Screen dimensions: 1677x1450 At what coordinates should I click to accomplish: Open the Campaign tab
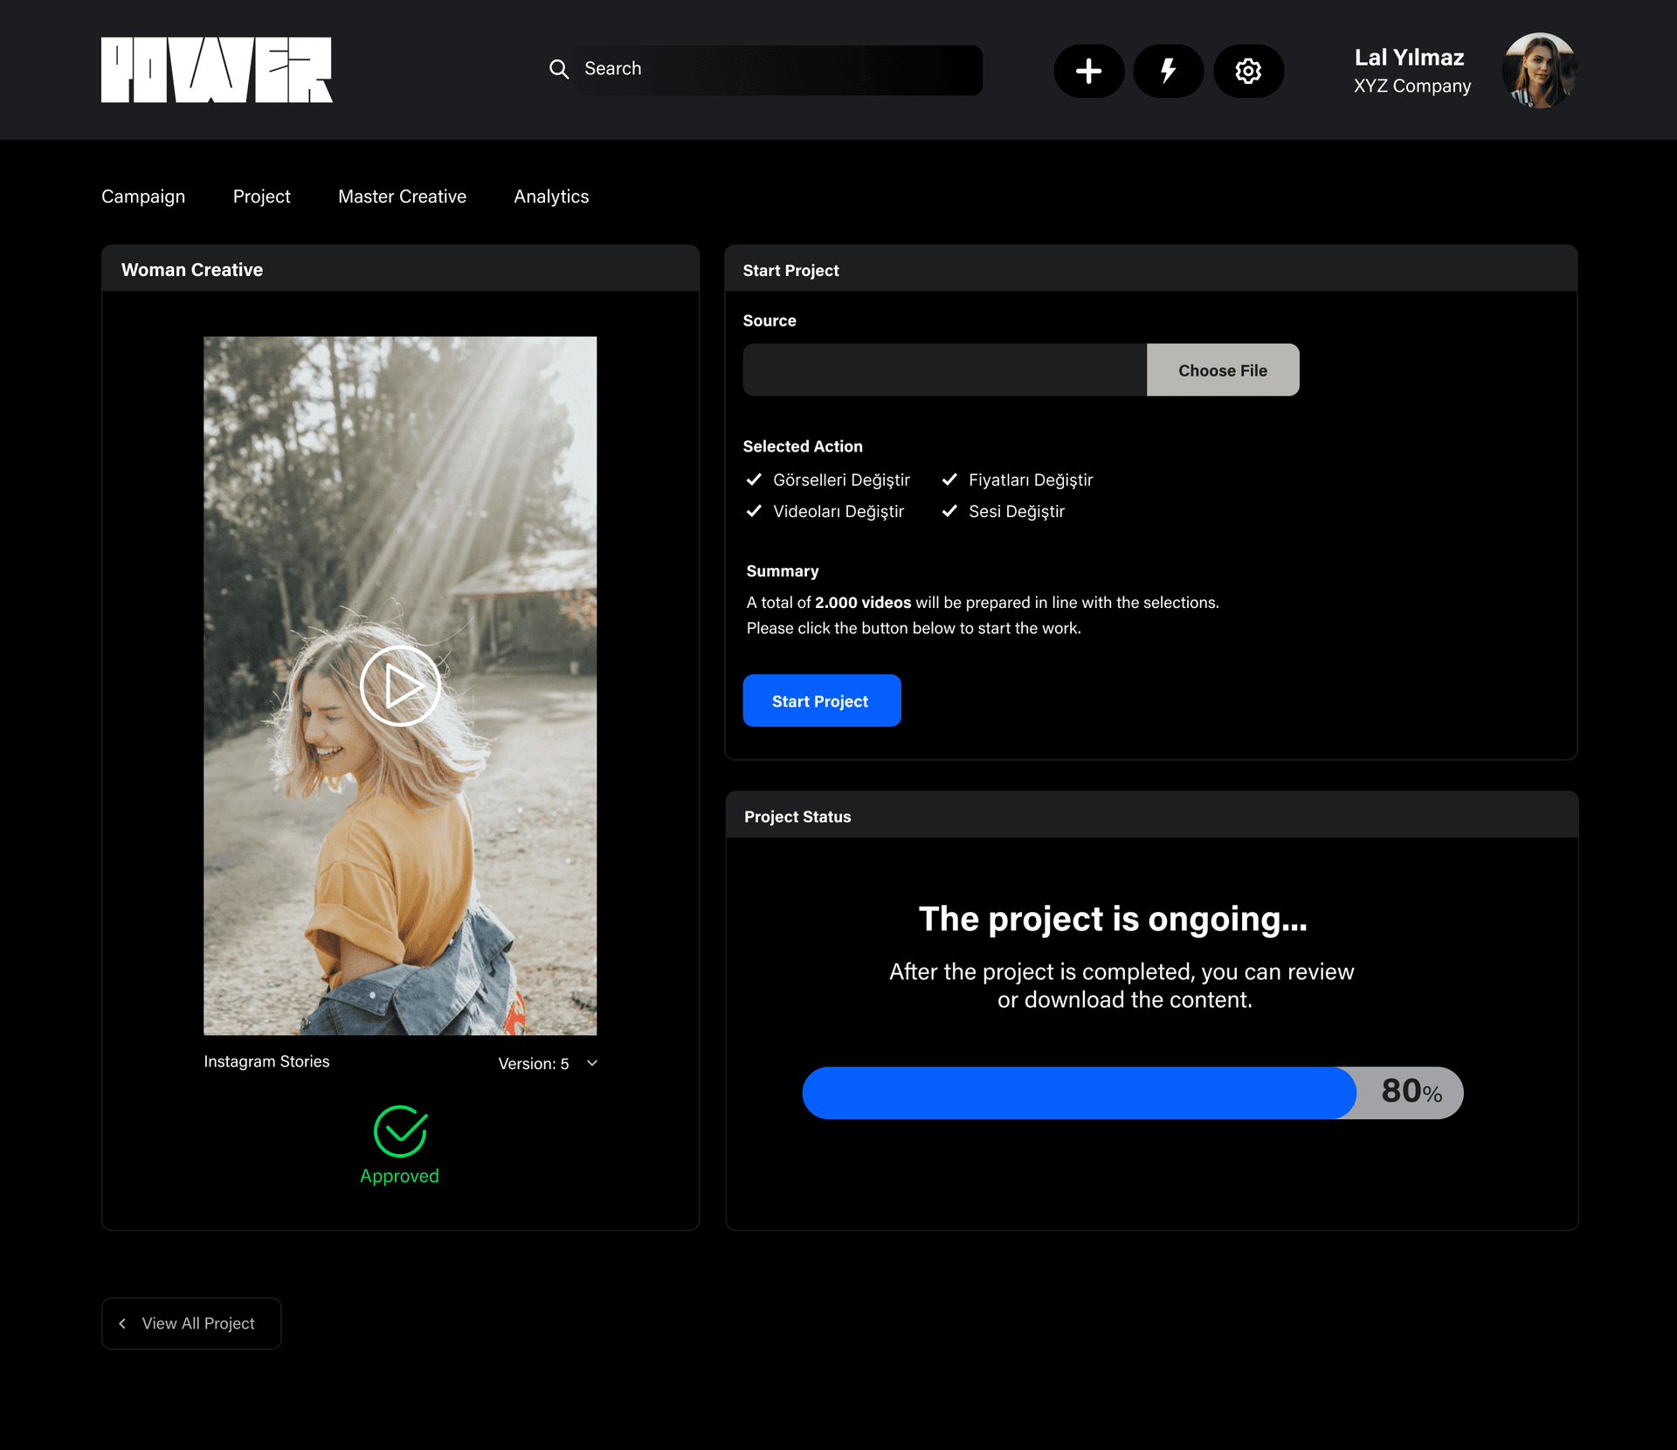pos(143,197)
